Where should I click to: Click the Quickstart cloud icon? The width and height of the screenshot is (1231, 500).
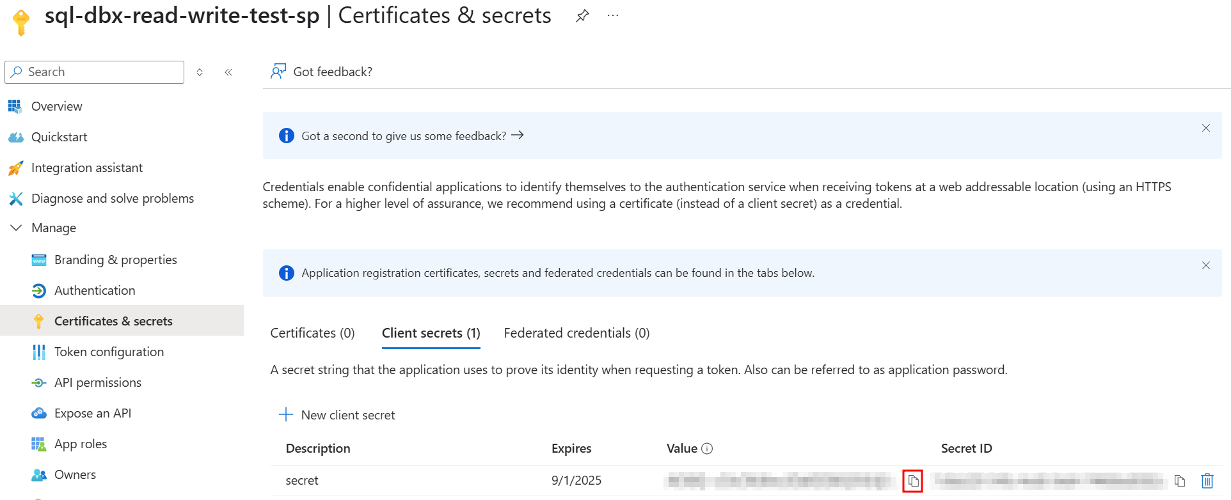pos(15,137)
